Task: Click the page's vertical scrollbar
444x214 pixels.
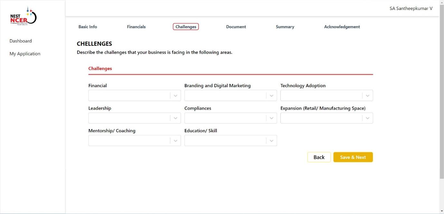Action: (x=441, y=97)
